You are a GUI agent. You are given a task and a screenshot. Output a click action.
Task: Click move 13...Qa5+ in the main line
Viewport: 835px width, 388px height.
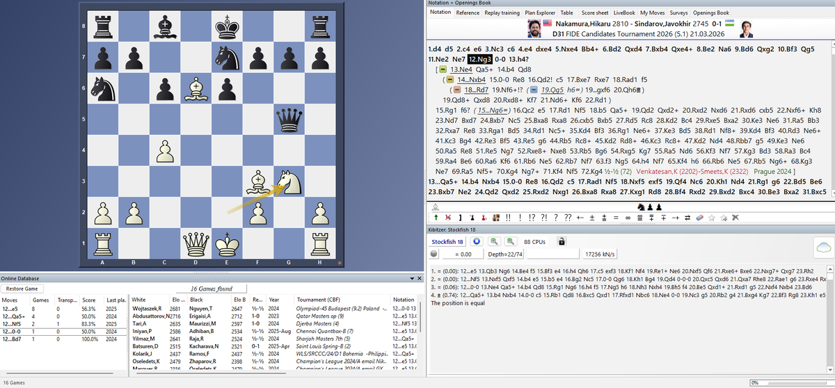tap(450, 181)
